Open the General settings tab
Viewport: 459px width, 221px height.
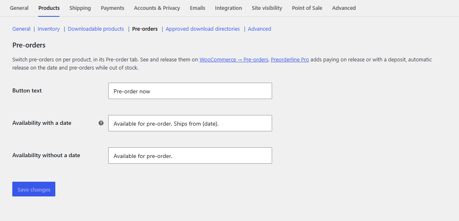coord(19,8)
